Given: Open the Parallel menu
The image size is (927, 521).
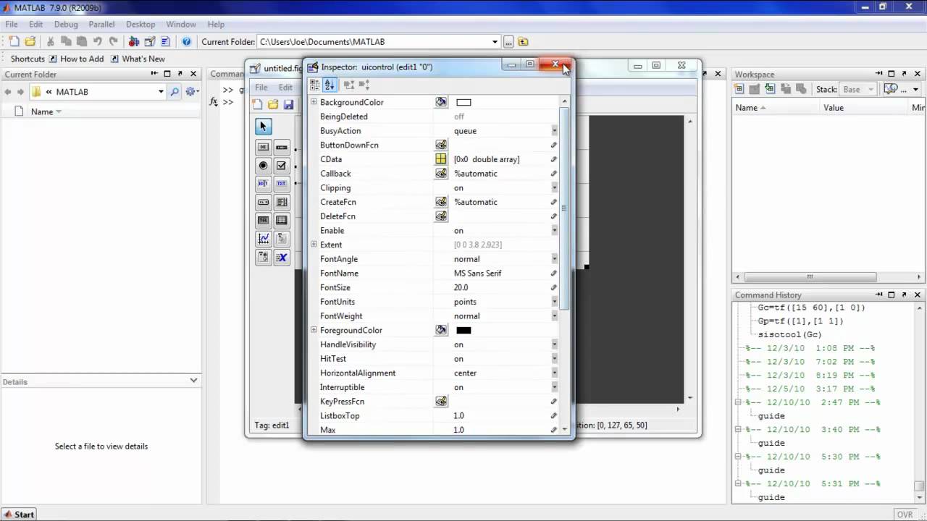Looking at the screenshot, I should point(101,24).
